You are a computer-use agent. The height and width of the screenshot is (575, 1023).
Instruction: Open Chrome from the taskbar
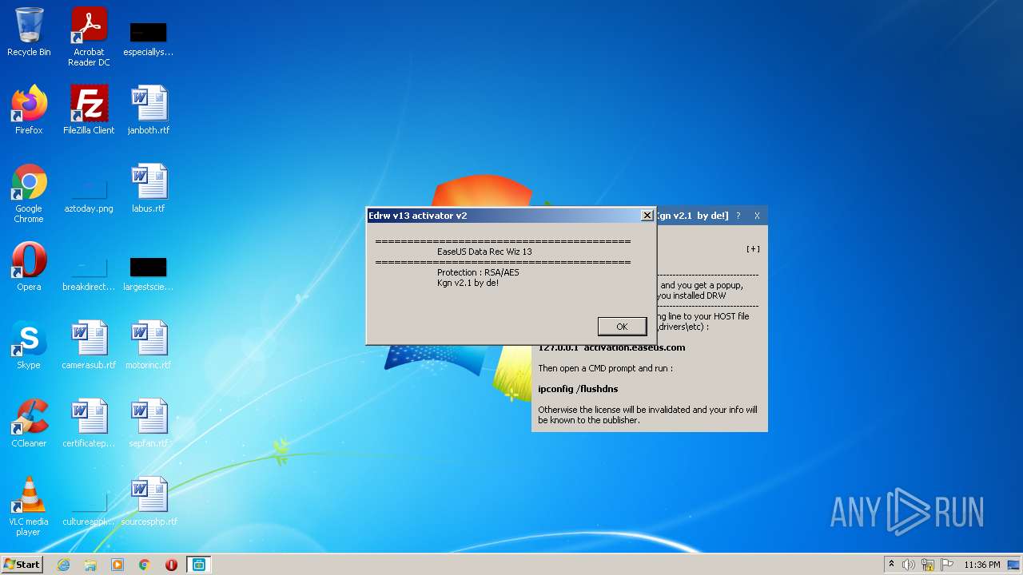145,565
